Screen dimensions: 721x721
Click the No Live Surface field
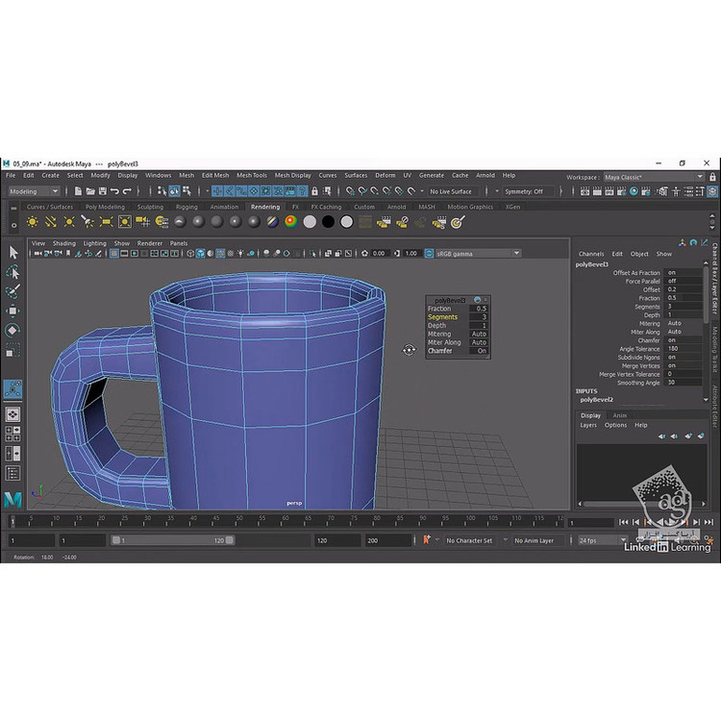point(450,191)
